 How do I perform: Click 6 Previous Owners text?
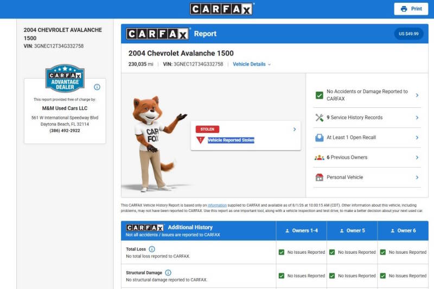(347, 157)
